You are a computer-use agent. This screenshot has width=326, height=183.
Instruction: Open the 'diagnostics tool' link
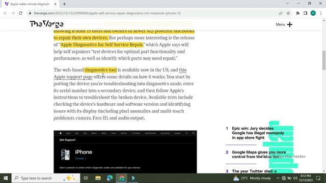(x=100, y=70)
